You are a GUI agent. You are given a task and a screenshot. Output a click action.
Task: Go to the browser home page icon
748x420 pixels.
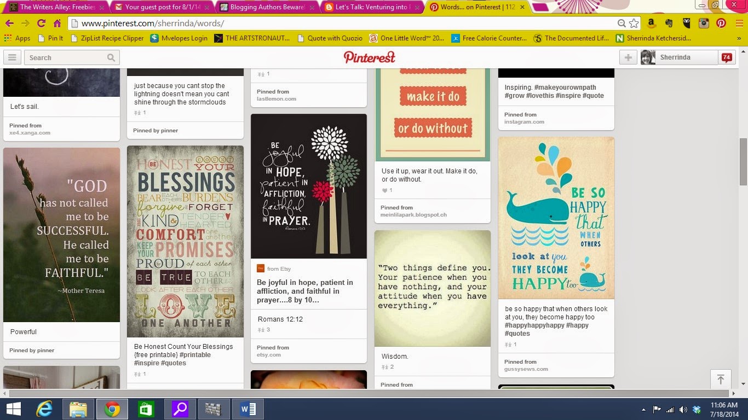(57, 24)
